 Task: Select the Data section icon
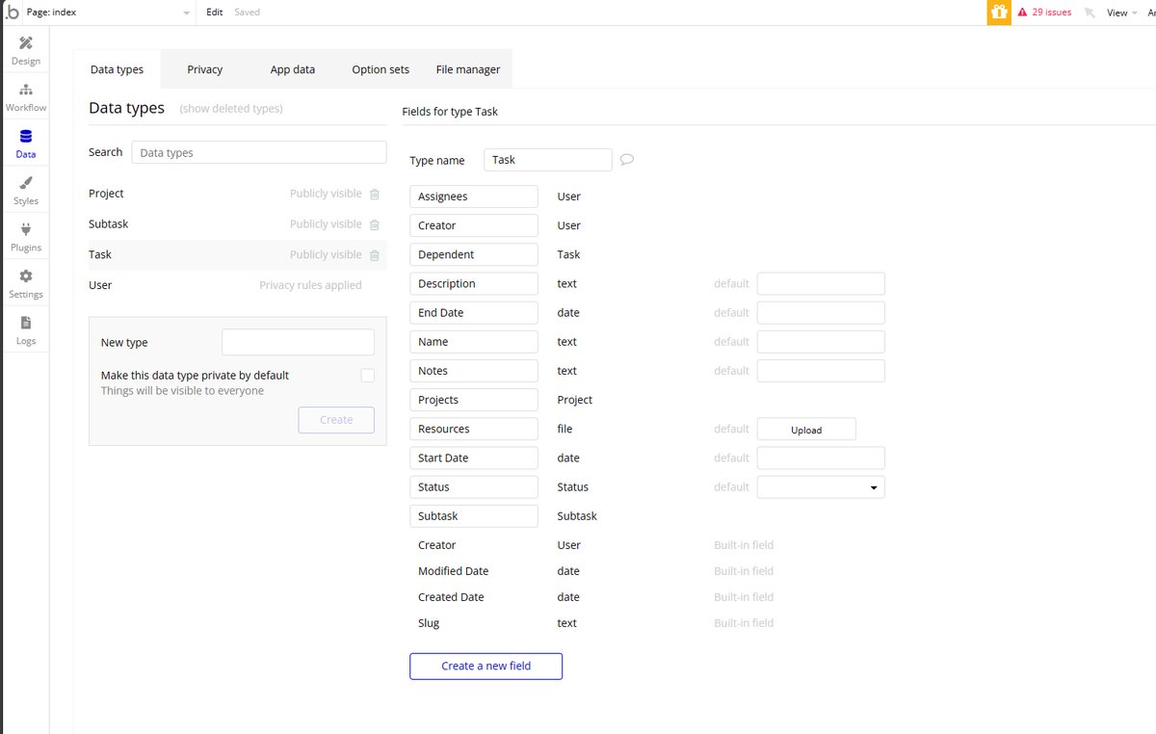point(26,137)
